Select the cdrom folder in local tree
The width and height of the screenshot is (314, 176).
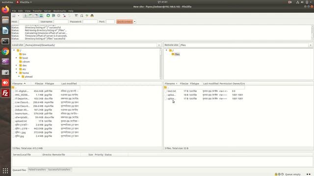tap(26, 62)
